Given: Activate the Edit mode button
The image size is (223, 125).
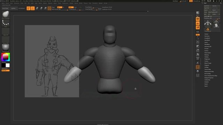Looking at the screenshot, I should 29,8.
